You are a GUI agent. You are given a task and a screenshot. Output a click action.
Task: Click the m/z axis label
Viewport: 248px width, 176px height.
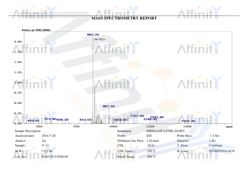(x=229, y=126)
